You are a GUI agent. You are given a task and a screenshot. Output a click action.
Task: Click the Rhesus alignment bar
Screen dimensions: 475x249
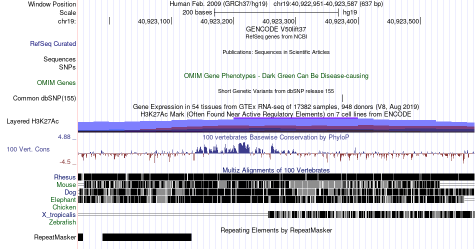(x=276, y=177)
